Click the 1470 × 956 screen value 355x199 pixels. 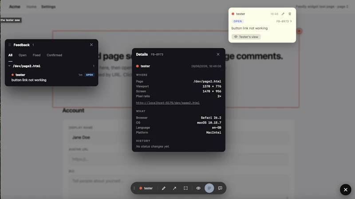point(212,91)
